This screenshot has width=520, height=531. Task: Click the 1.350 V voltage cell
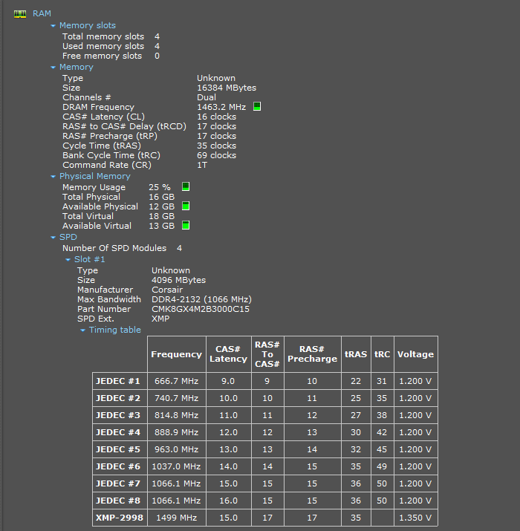[416, 518]
